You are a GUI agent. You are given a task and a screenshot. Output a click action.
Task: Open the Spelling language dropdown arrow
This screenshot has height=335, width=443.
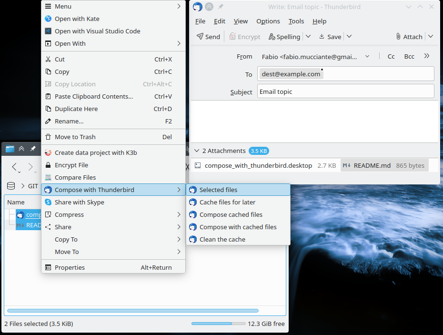[308, 37]
